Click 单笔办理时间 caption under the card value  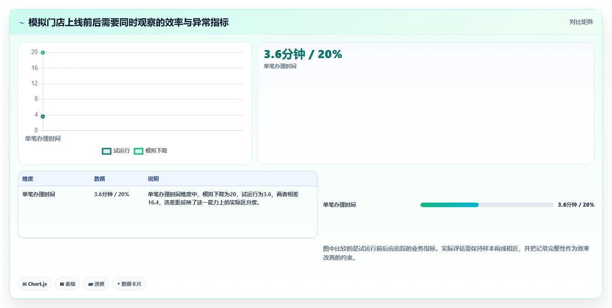[280, 66]
